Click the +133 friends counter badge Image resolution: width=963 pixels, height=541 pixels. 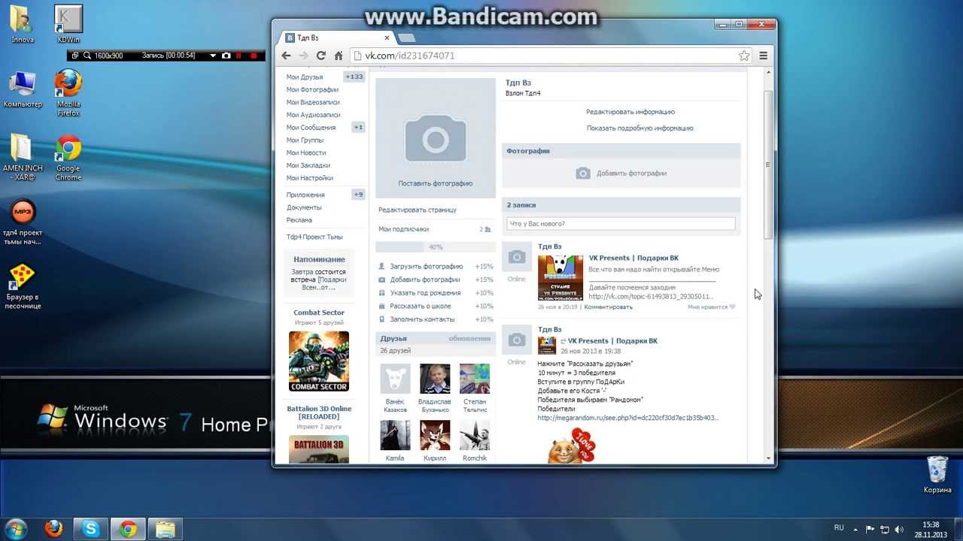(x=354, y=77)
